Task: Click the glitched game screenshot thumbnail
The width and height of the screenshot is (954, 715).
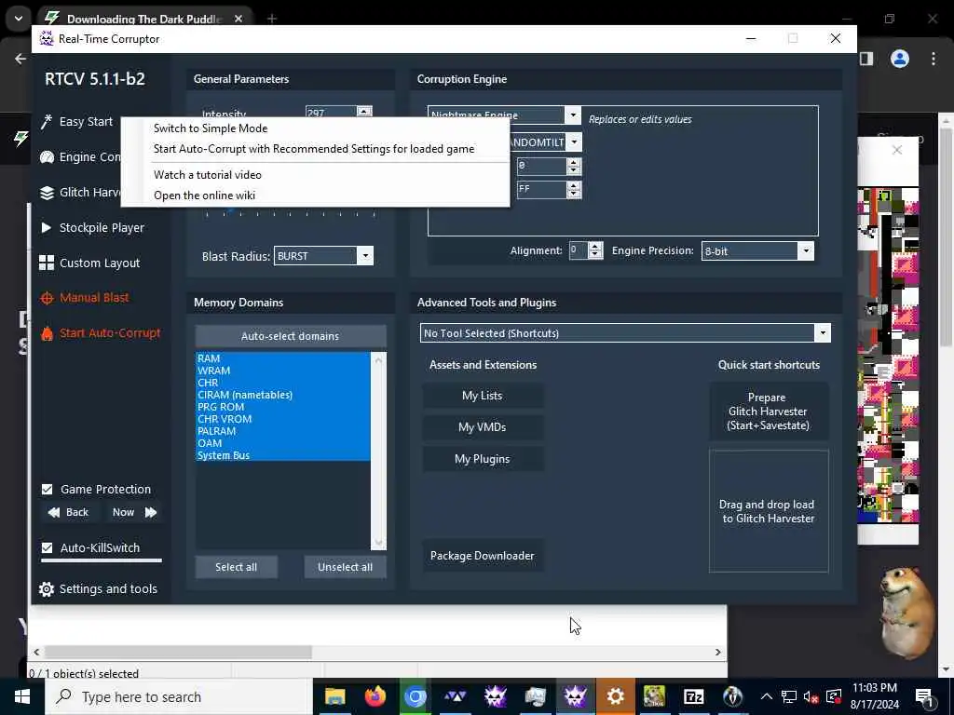Action: 888,356
